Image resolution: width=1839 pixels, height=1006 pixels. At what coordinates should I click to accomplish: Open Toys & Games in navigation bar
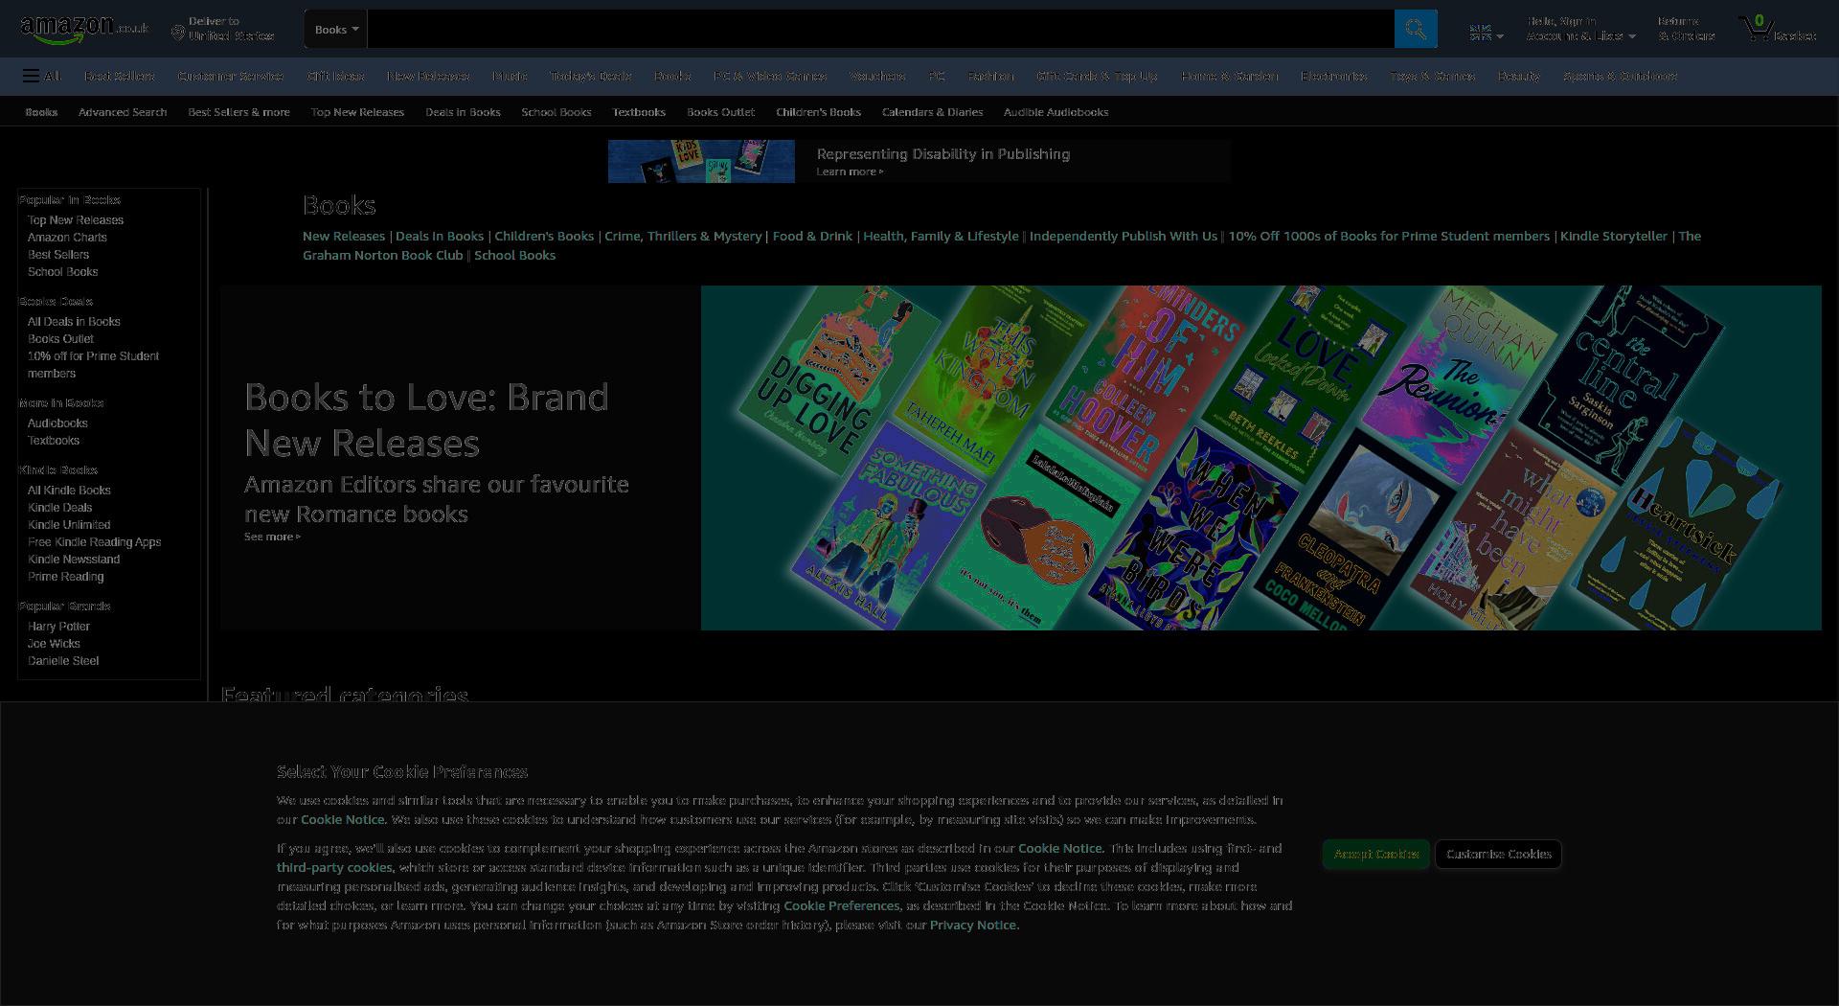click(x=1432, y=76)
